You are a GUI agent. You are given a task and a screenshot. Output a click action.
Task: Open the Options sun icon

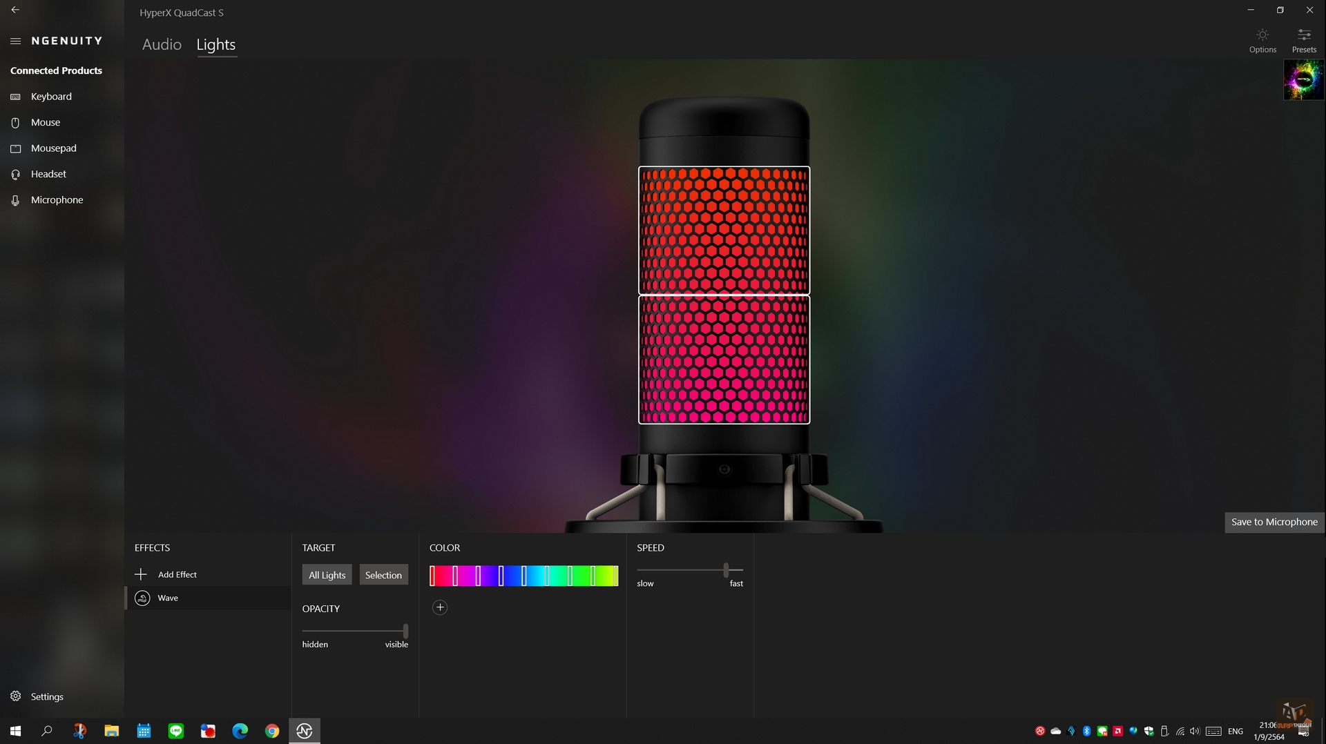click(x=1262, y=35)
